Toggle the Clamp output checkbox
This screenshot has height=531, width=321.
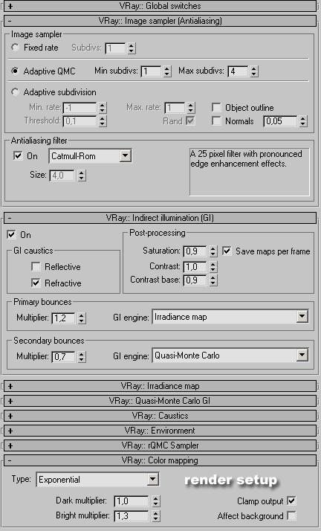tap(291, 501)
